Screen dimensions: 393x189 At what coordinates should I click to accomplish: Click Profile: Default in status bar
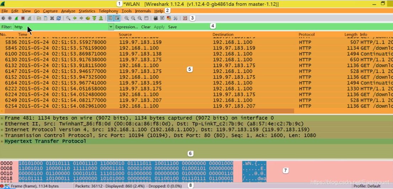click(x=367, y=186)
